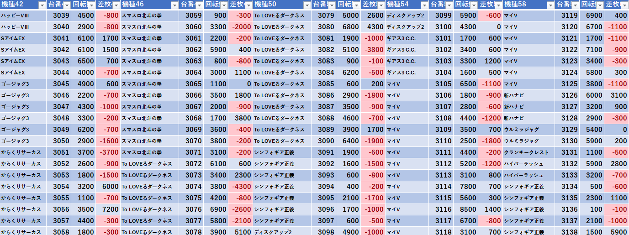629x235 pixels.
Task: Select the ハイパーラッシュ cell in row 3132
Action: pyautogui.click(x=529, y=164)
